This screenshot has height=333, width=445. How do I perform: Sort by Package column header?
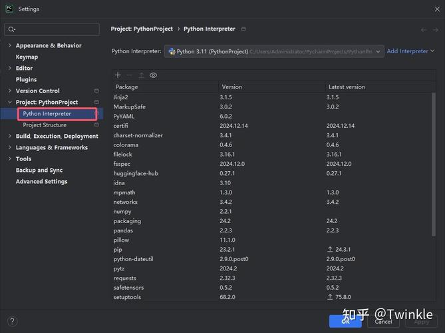point(165,87)
